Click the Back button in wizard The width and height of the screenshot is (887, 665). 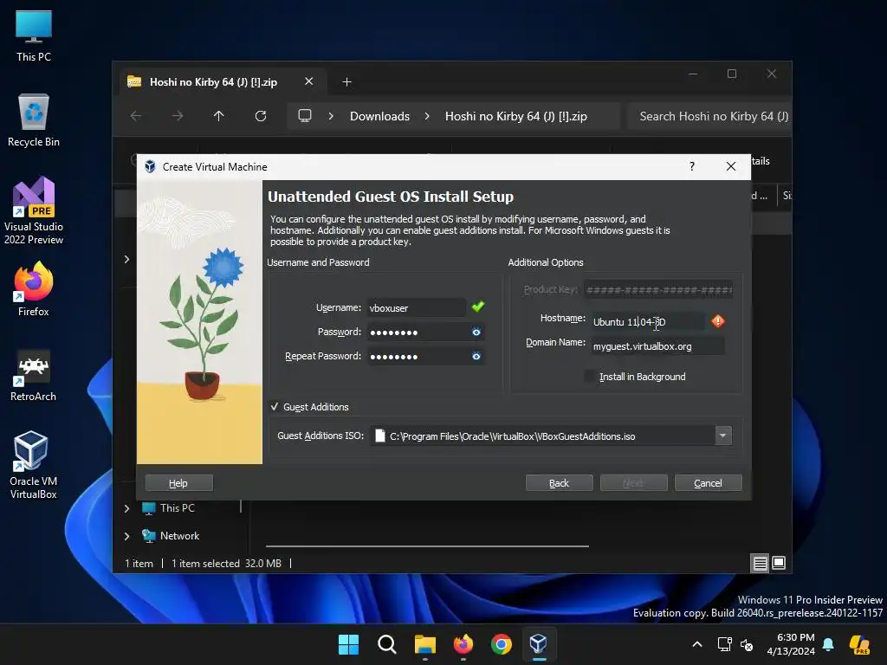click(559, 483)
